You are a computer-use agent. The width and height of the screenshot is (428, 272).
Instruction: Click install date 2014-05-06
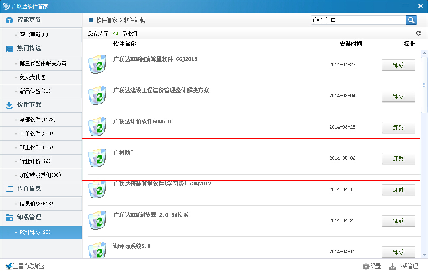point(342,158)
